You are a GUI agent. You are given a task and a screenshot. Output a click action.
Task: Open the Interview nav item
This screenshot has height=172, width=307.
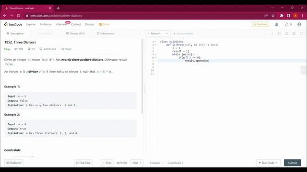pos(61,24)
